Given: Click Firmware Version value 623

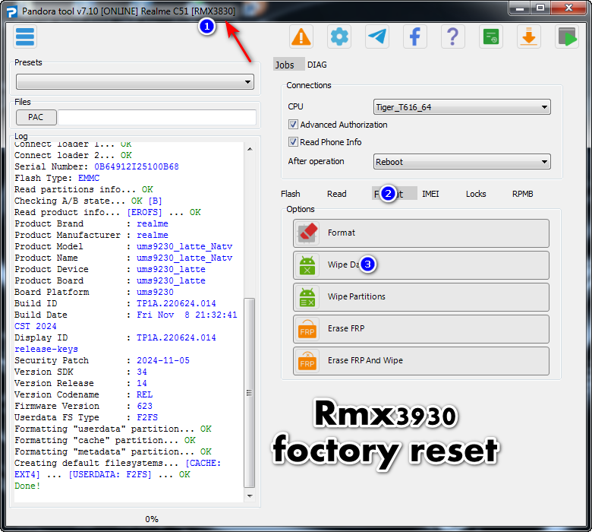Looking at the screenshot, I should point(145,406).
